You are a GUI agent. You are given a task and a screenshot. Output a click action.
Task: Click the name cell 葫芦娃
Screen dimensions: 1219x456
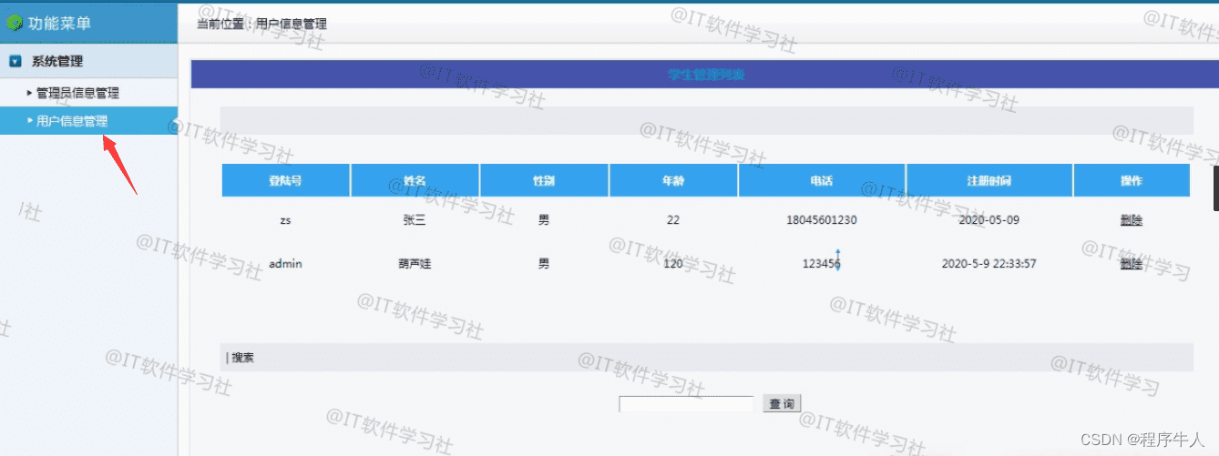click(x=415, y=264)
